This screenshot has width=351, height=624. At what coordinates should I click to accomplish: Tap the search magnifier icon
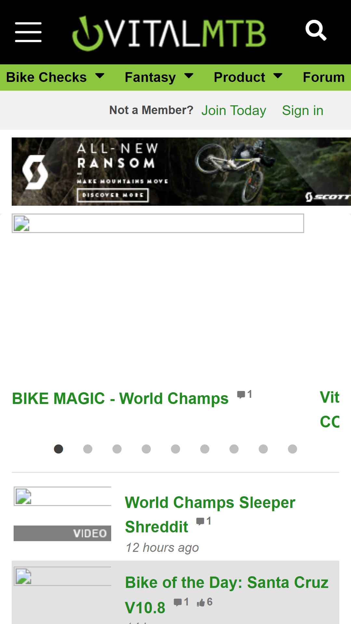click(316, 31)
